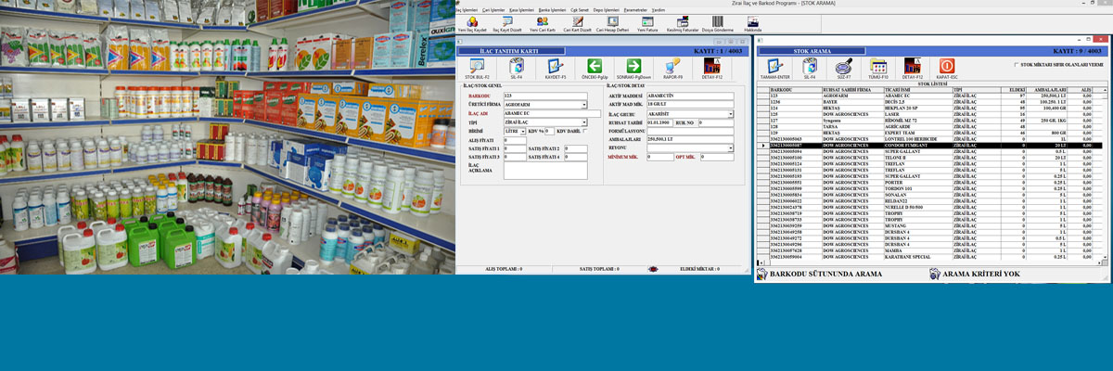This screenshot has height=371, width=1113.
Task: Click TÜMÜ-F10 icon in Stok Arama
Action: click(x=878, y=66)
